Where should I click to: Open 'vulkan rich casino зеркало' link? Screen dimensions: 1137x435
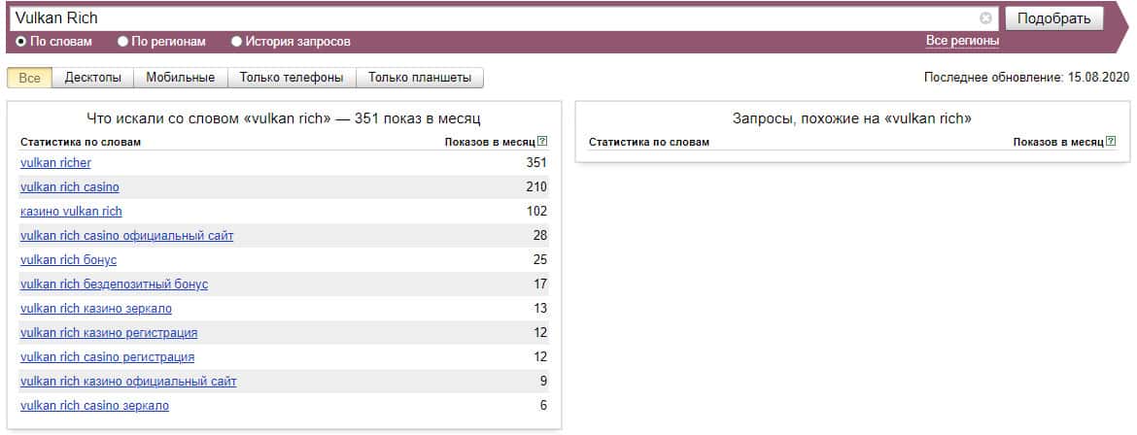94,405
